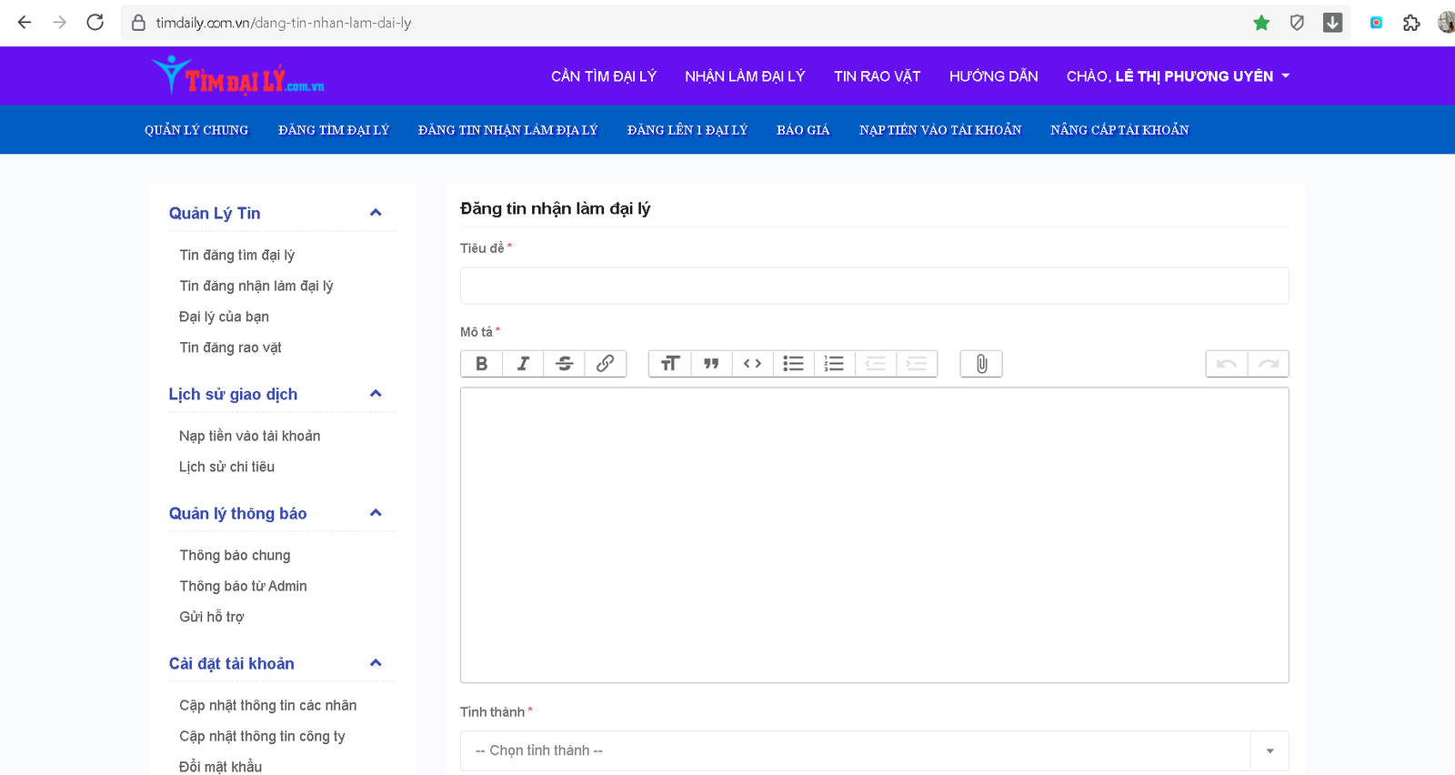Viewport: 1455px width, 775px height.
Task: Click inside the Mô tả text area
Action: pos(874,535)
